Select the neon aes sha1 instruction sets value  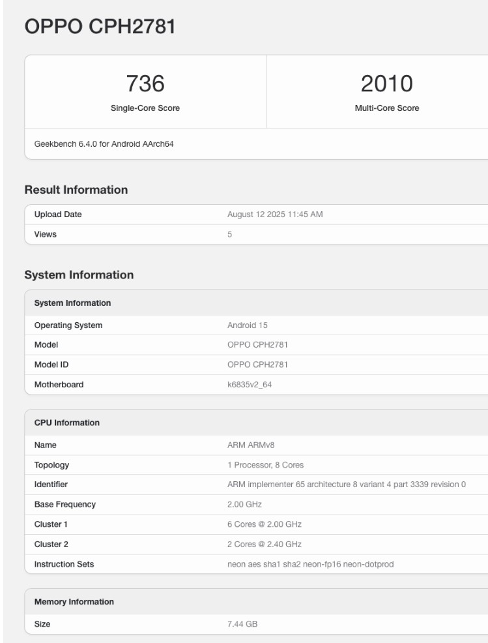pos(311,564)
